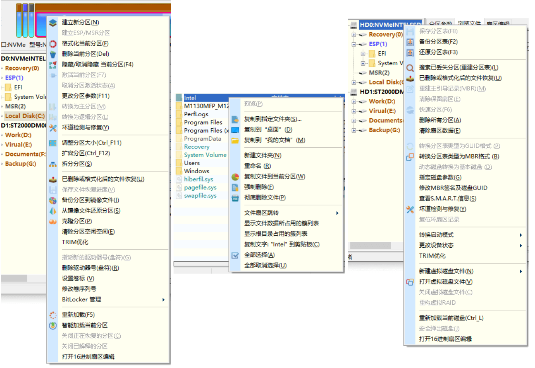Expand the 新建虚拟磁盘文件 submenu

pyautogui.click(x=521, y=272)
